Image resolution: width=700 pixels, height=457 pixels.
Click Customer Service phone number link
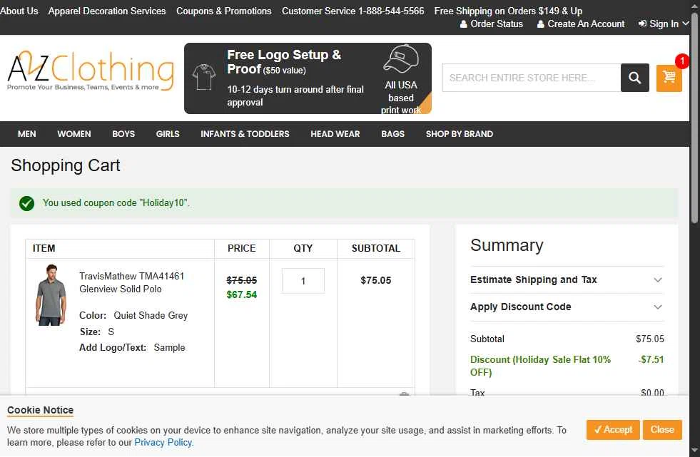(352, 11)
